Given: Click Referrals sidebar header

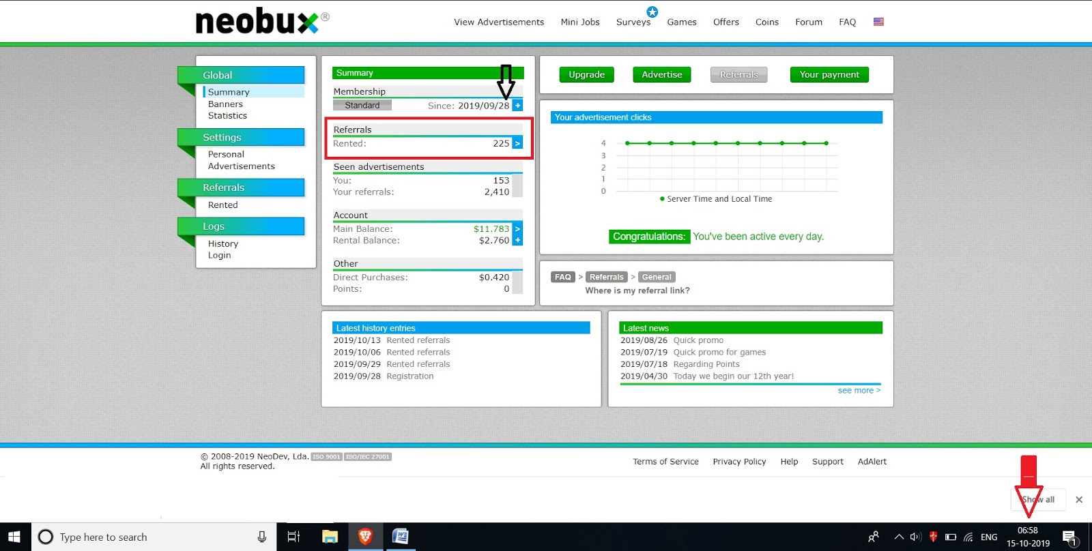Looking at the screenshot, I should pyautogui.click(x=241, y=188).
